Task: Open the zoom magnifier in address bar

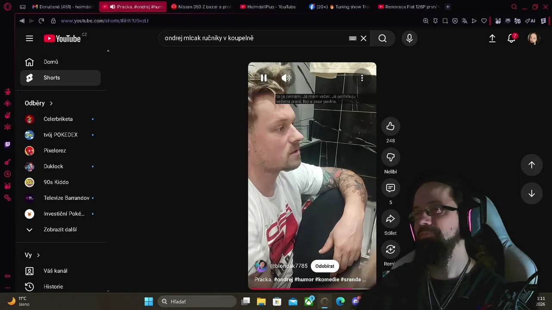Action: click(x=426, y=21)
